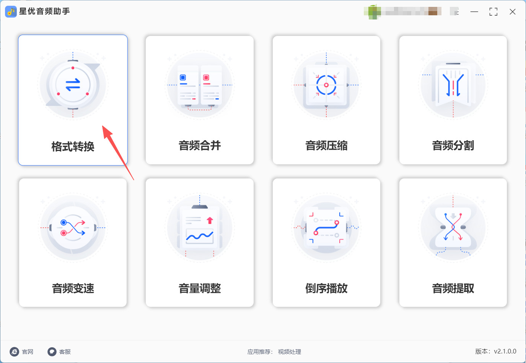This screenshot has width=526, height=363.
Task: Launch the 音频提取 audio extraction feature
Action: pos(453,243)
